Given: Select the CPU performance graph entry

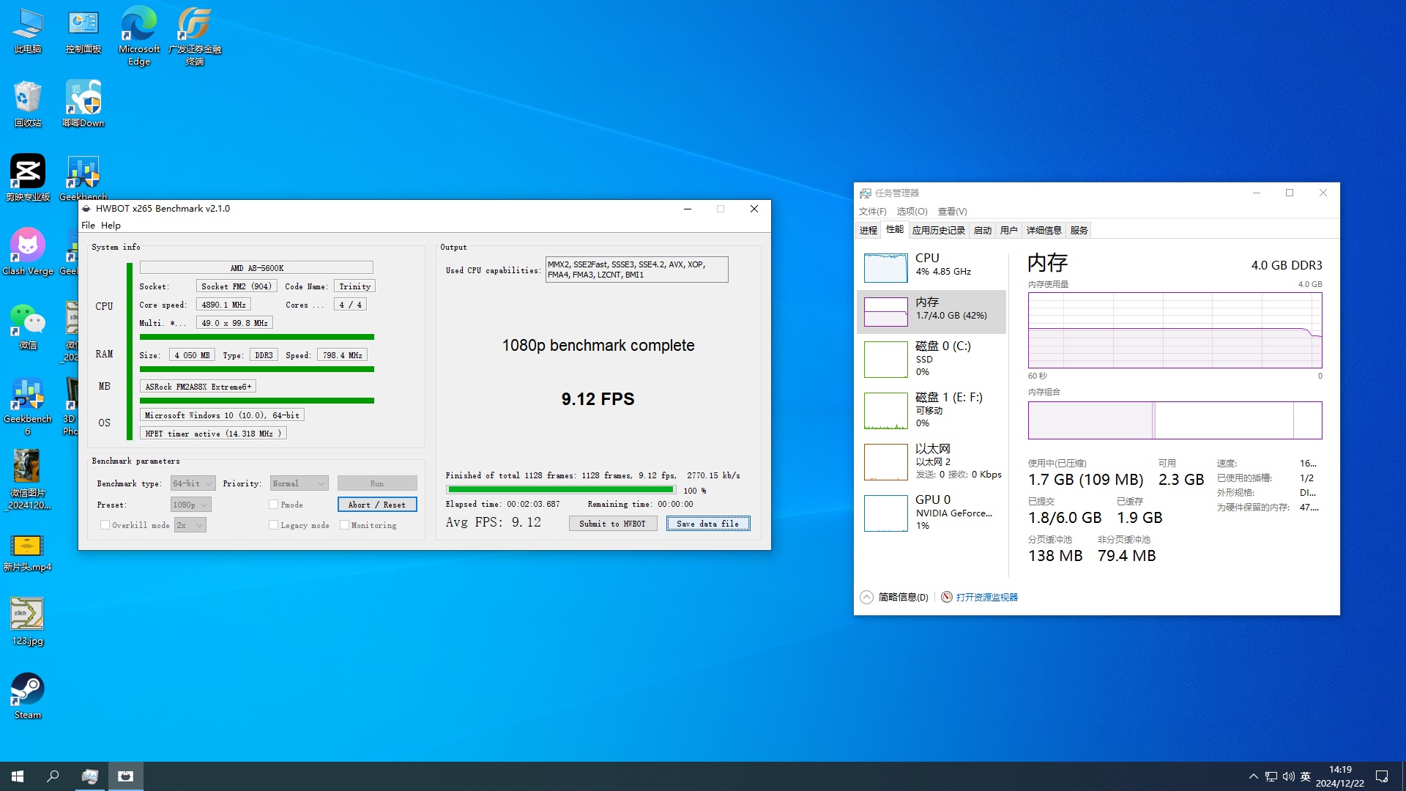Looking at the screenshot, I should tap(931, 267).
